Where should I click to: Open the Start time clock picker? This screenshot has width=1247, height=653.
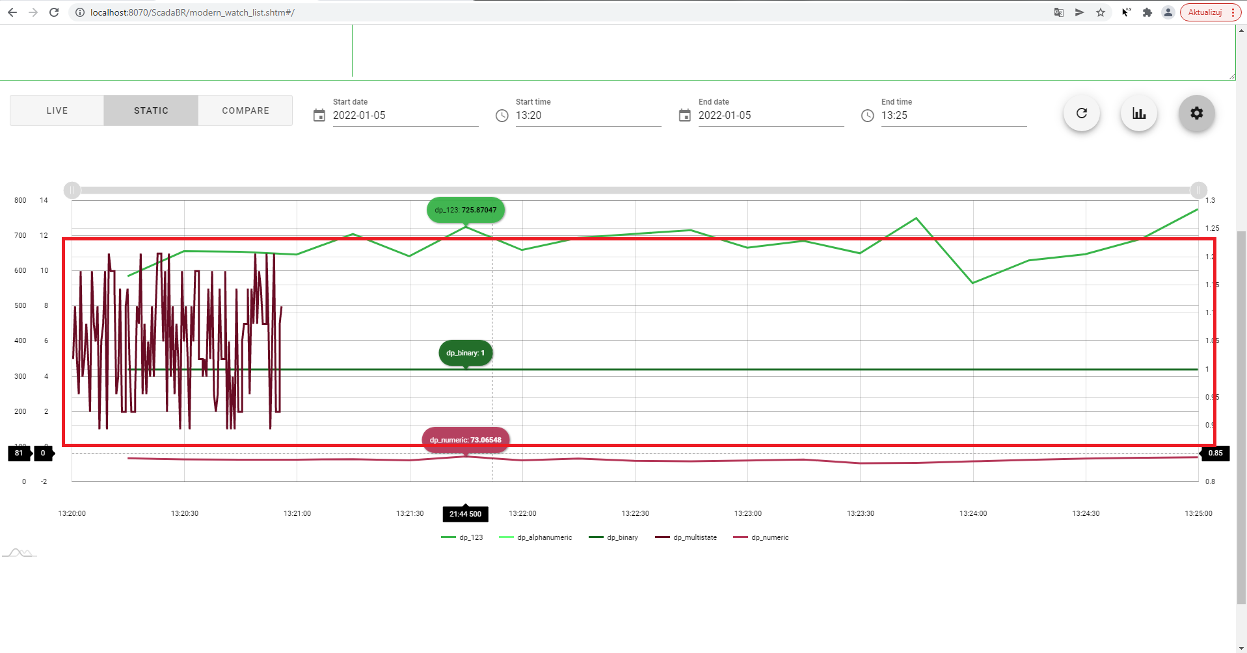pos(502,116)
